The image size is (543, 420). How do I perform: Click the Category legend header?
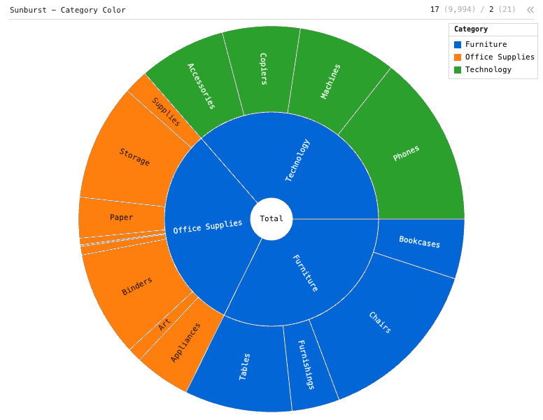[x=471, y=29]
